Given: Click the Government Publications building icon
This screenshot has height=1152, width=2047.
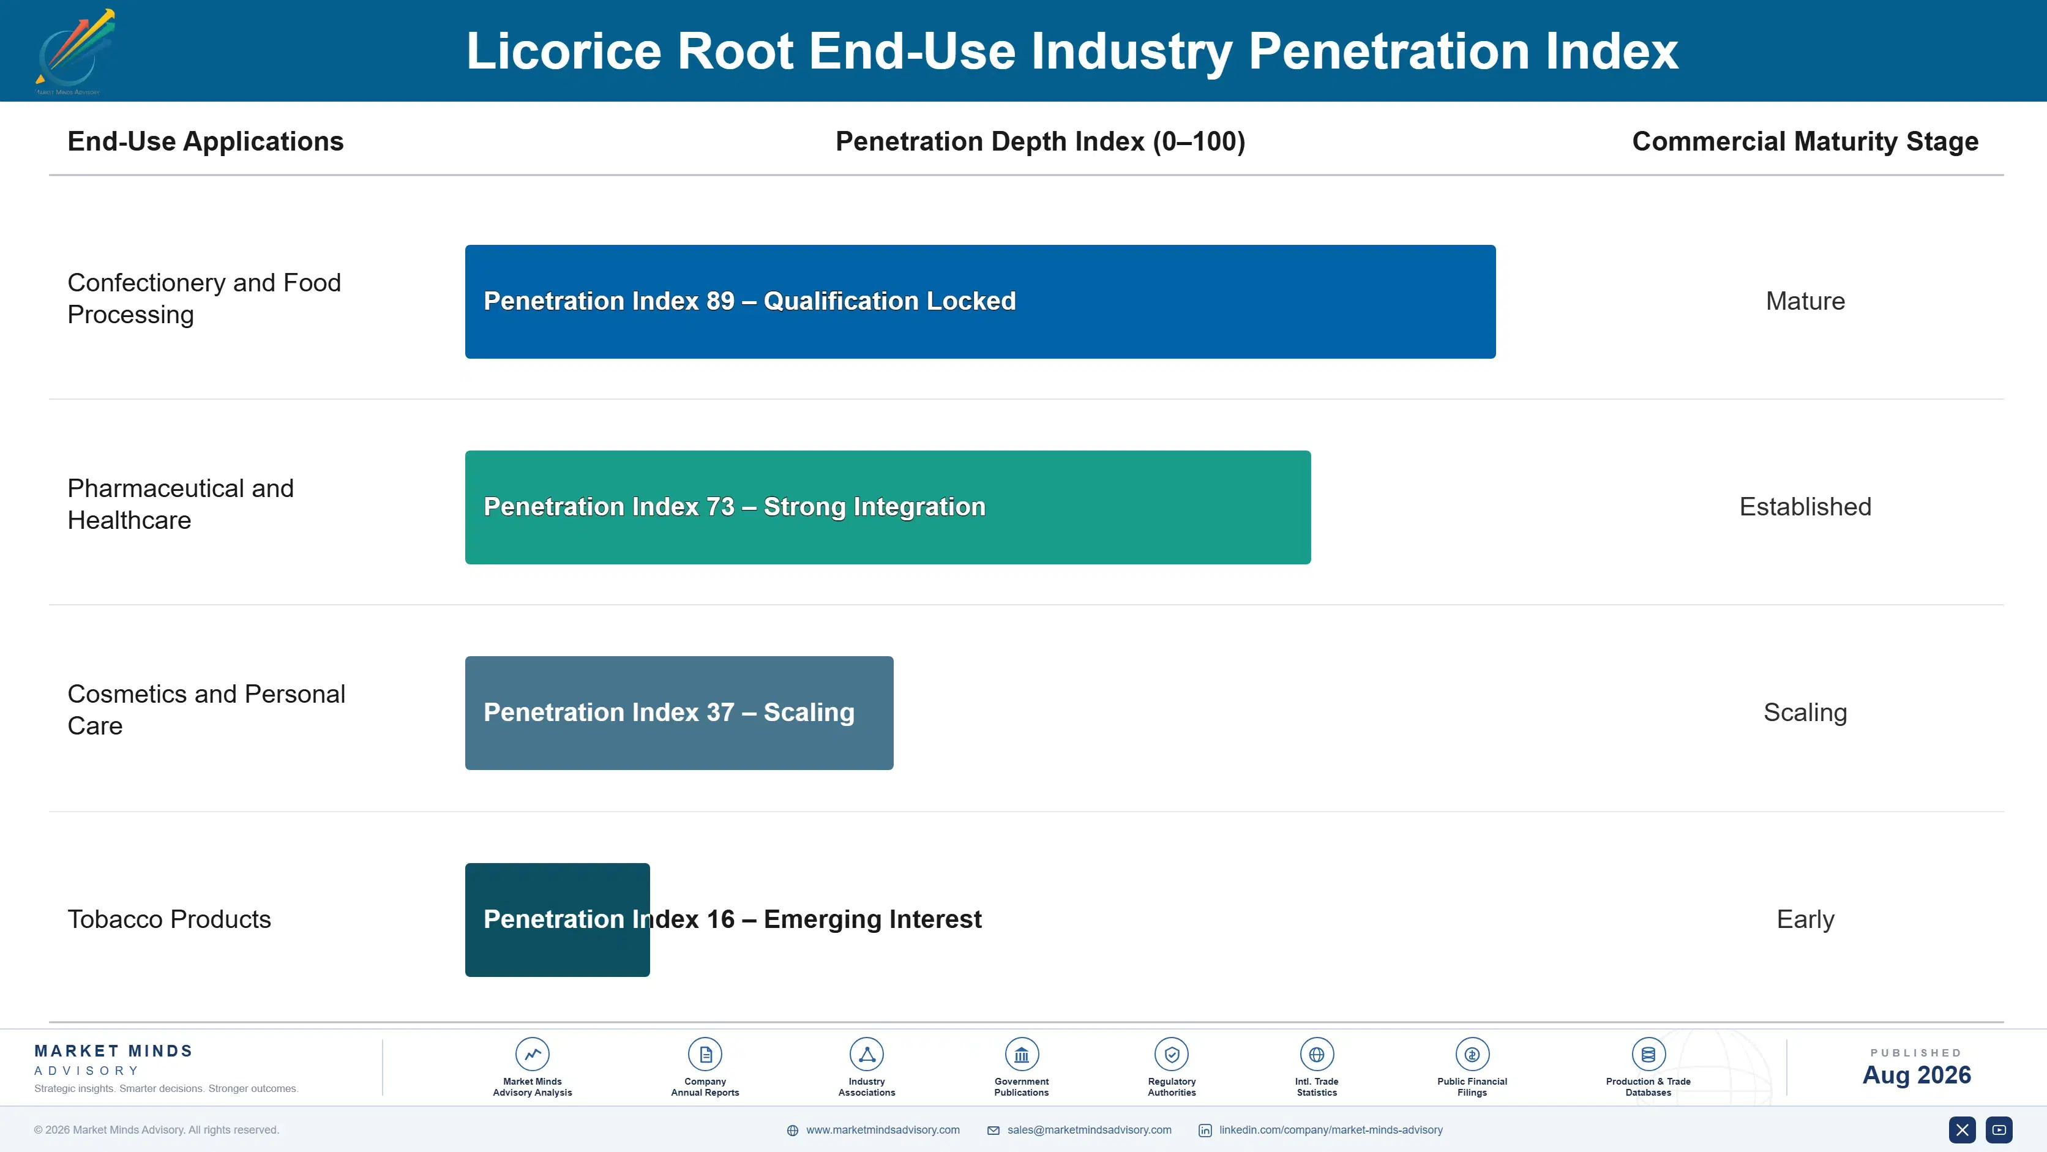Looking at the screenshot, I should (1021, 1054).
